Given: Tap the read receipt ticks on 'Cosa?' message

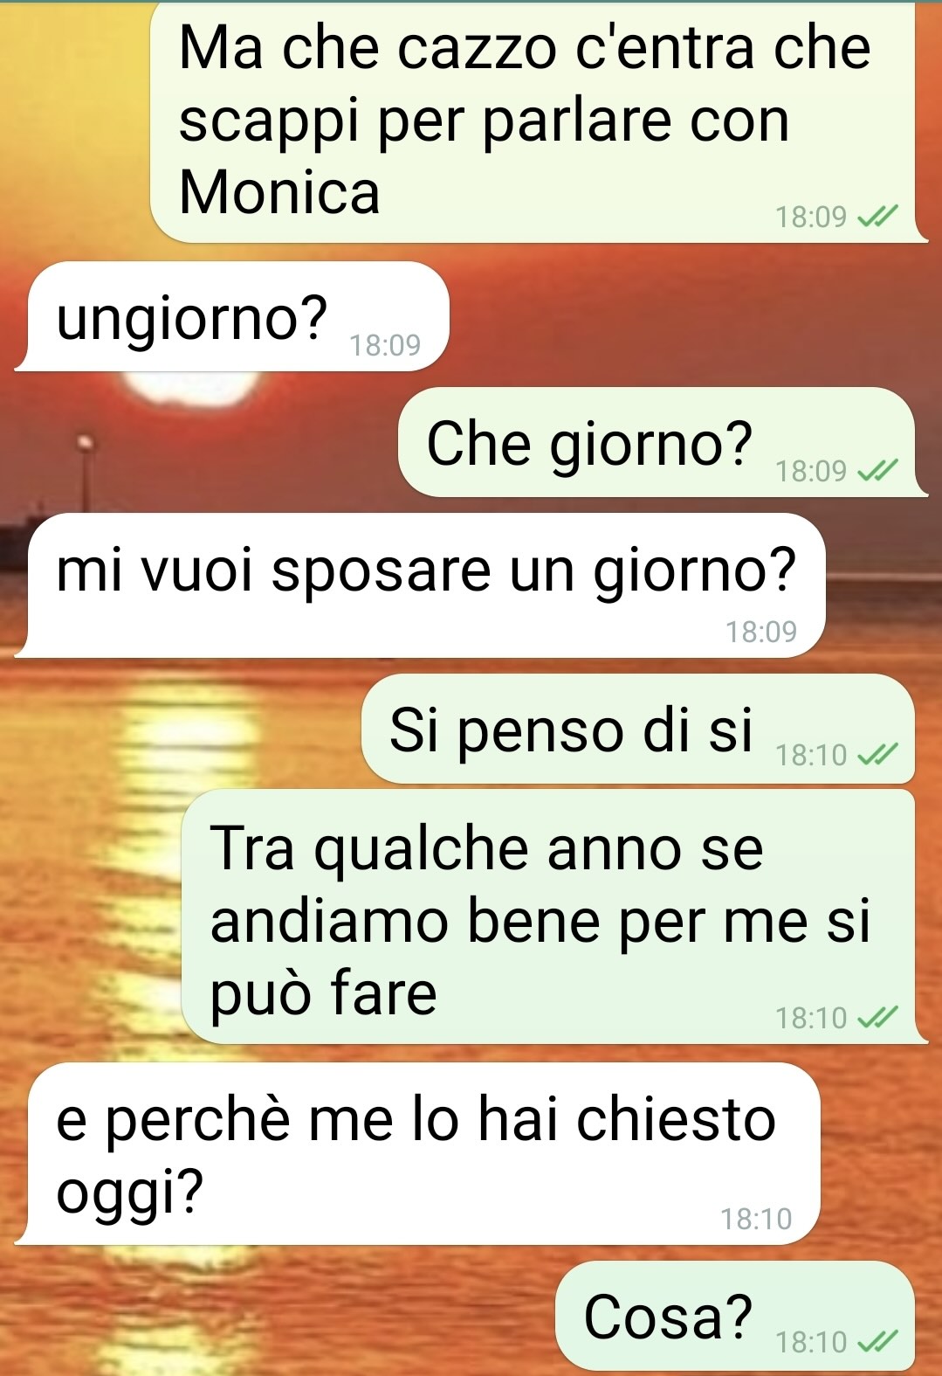Looking at the screenshot, I should 877,1341.
